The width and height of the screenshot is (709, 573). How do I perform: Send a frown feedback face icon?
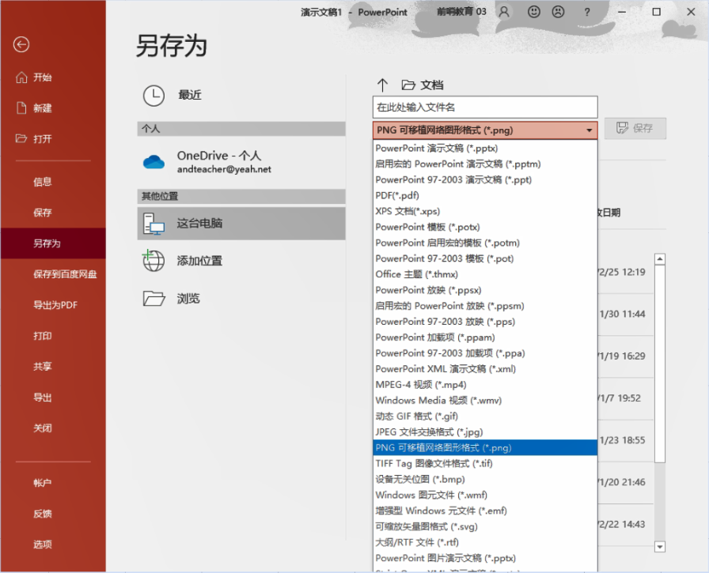click(559, 12)
